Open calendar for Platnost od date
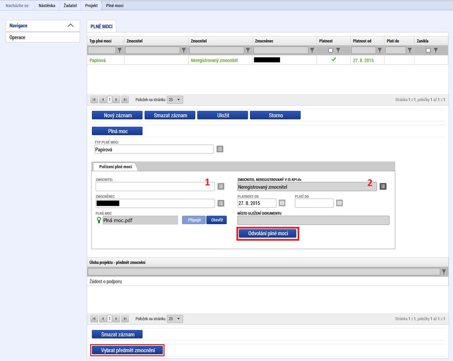Screen dimensions: 453x361 [282, 203]
